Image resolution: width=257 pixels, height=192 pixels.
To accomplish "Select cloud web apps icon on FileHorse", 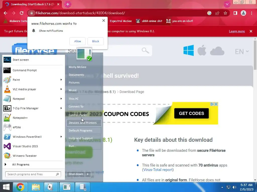I will tap(217, 51).
